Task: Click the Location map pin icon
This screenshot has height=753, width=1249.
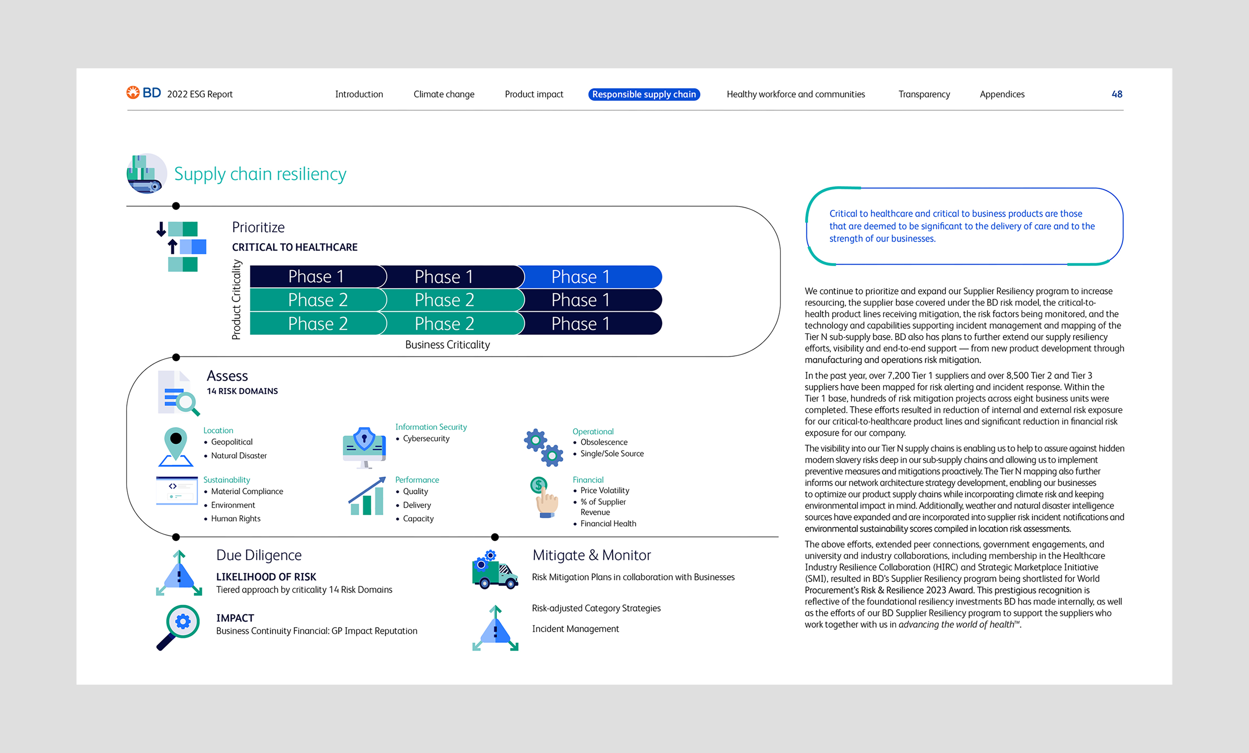Action: pyautogui.click(x=175, y=446)
